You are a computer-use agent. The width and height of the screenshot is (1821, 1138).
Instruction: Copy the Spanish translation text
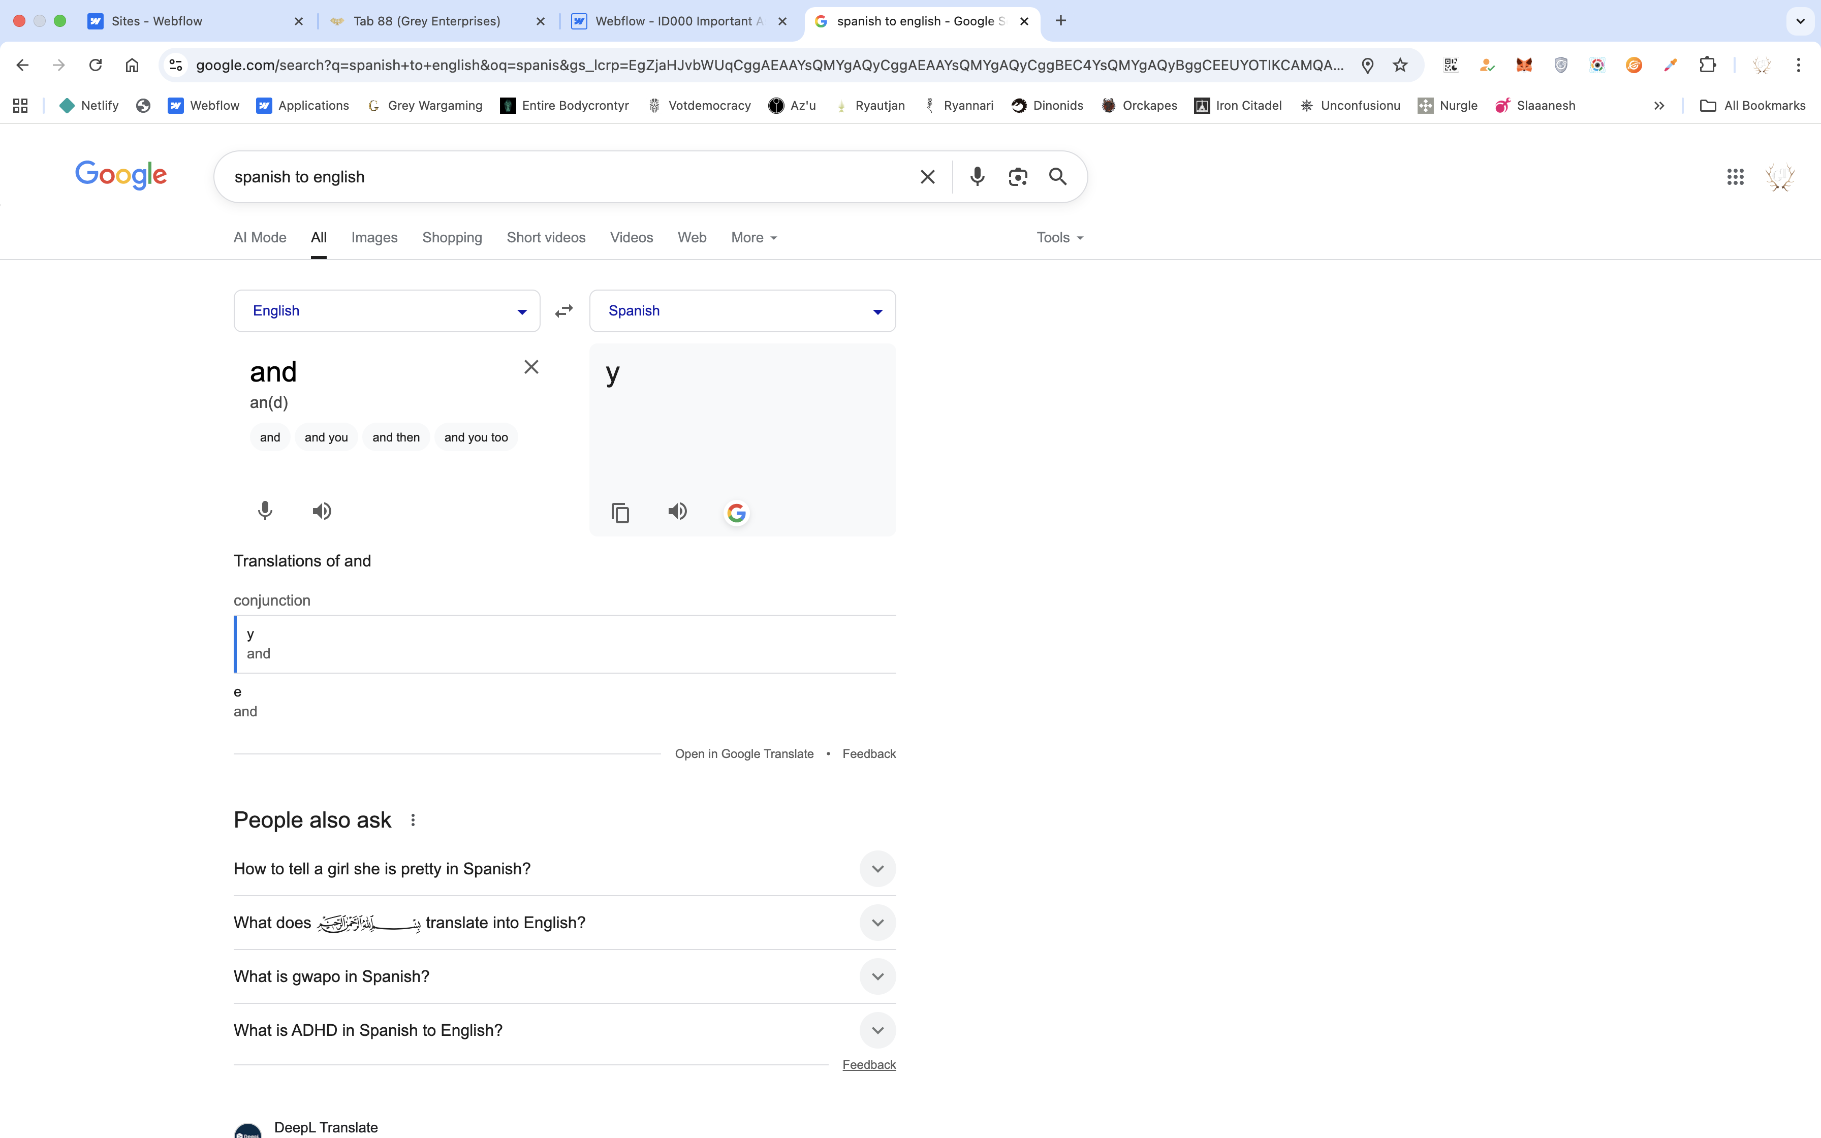click(x=620, y=513)
